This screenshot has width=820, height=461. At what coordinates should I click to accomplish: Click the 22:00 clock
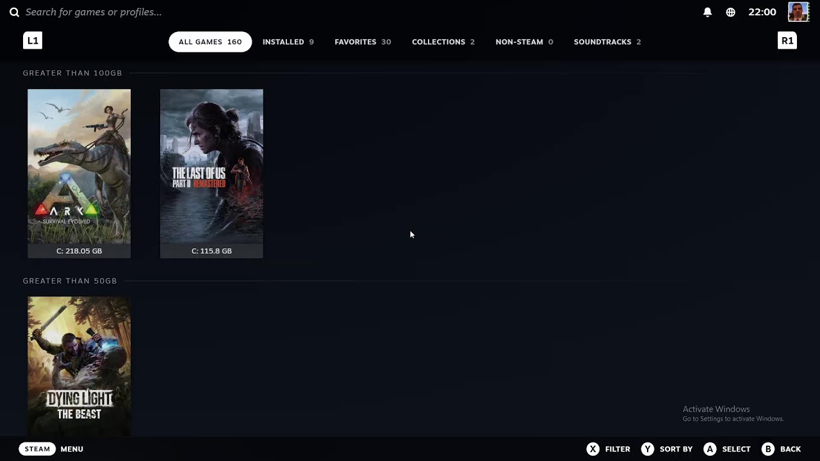[x=762, y=12]
